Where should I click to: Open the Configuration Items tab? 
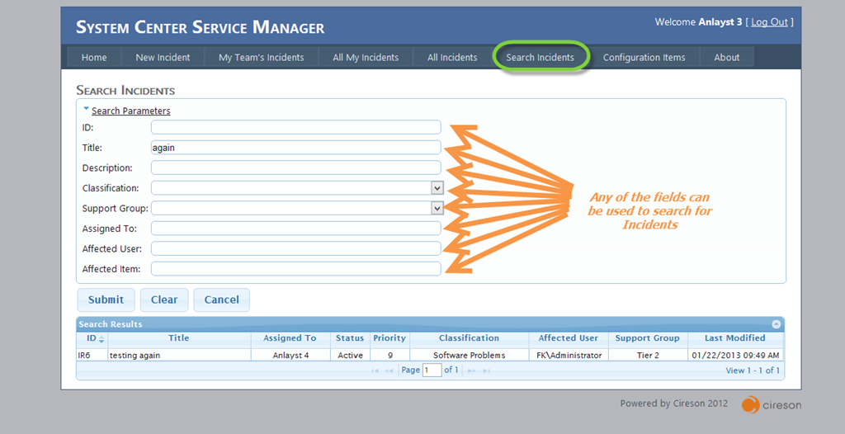(x=644, y=58)
